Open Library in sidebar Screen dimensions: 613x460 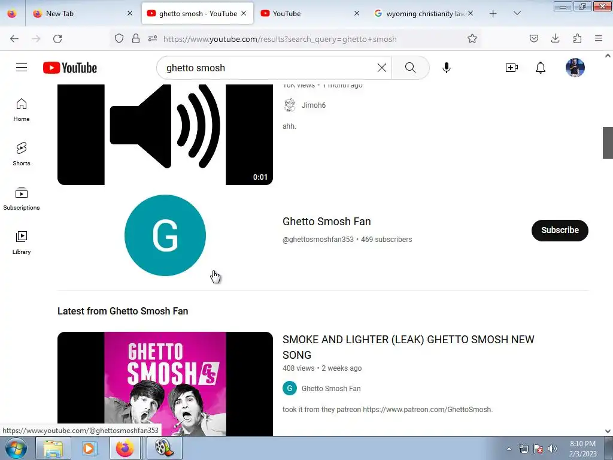pyautogui.click(x=22, y=243)
